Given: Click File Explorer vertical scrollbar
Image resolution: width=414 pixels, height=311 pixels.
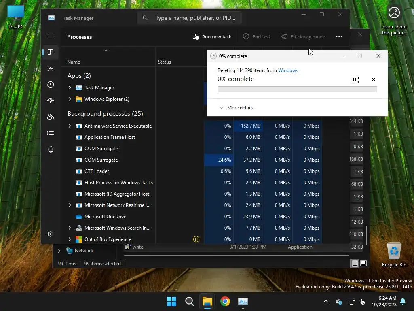Looking at the screenshot, I should point(366,235).
